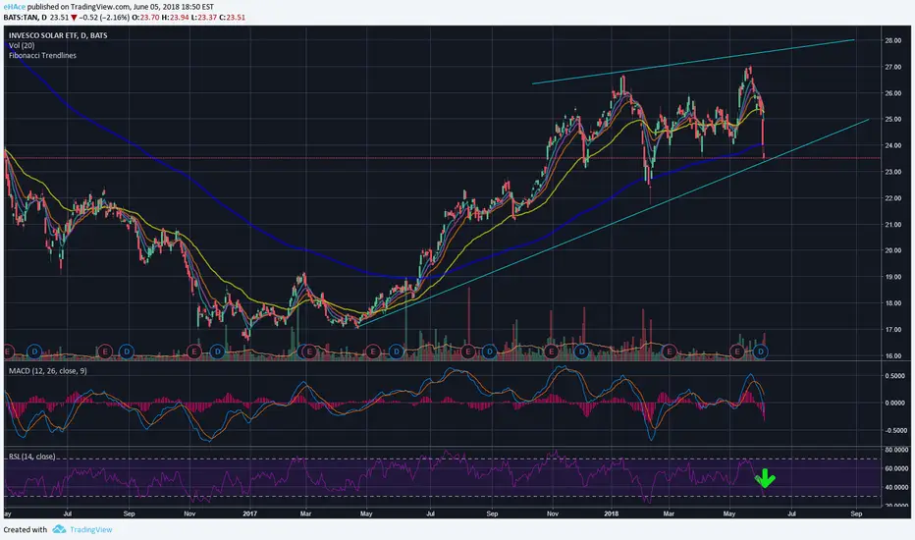Image resolution: width=915 pixels, height=540 pixels.
Task: Click the 20.00 price axis label
Action: coord(893,251)
